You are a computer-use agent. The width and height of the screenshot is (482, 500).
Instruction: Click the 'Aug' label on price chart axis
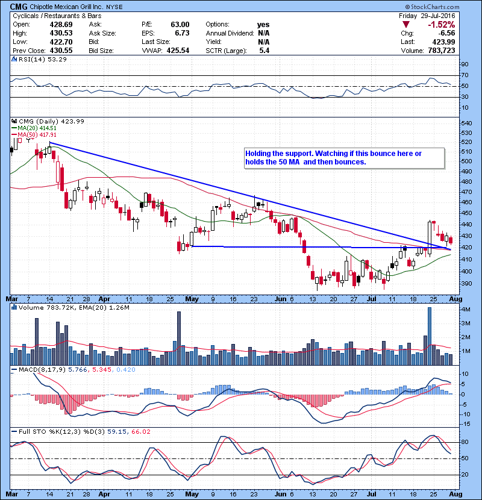pyautogui.click(x=455, y=299)
